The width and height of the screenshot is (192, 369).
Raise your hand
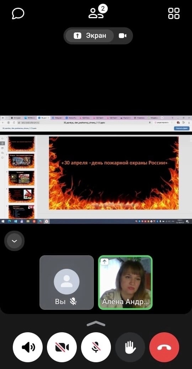(130, 347)
